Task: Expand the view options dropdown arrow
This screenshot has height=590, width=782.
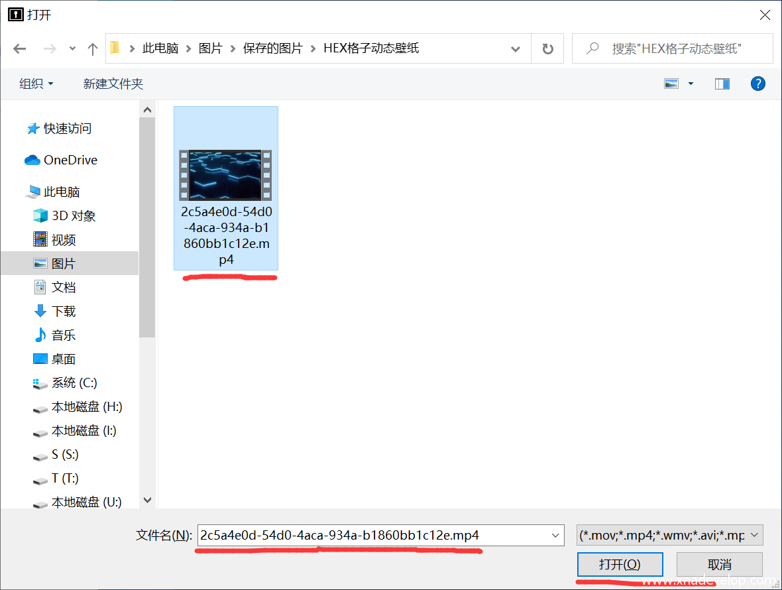Action: tap(691, 84)
